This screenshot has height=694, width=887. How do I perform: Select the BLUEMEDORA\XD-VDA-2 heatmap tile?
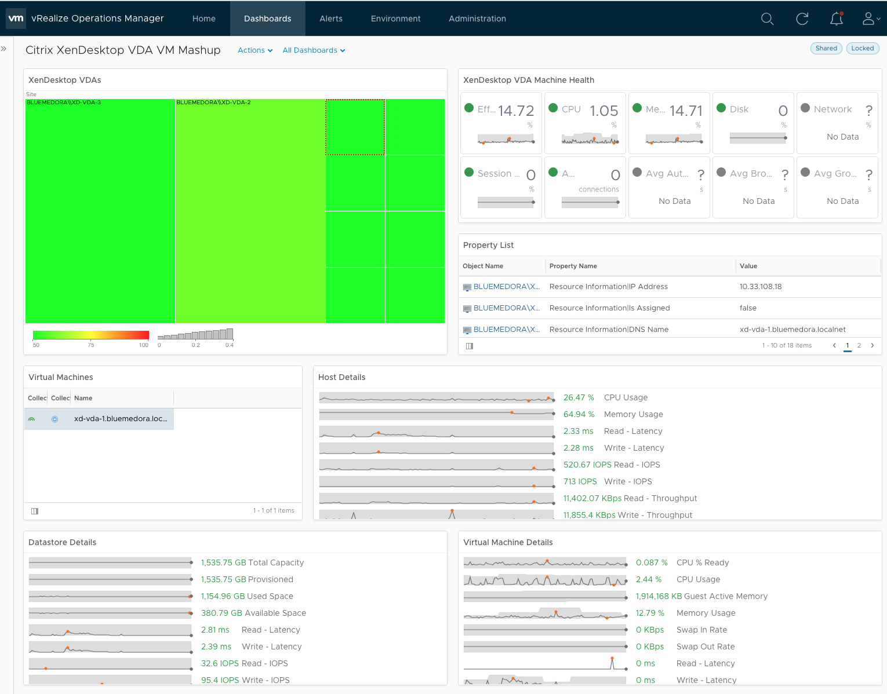click(x=250, y=211)
